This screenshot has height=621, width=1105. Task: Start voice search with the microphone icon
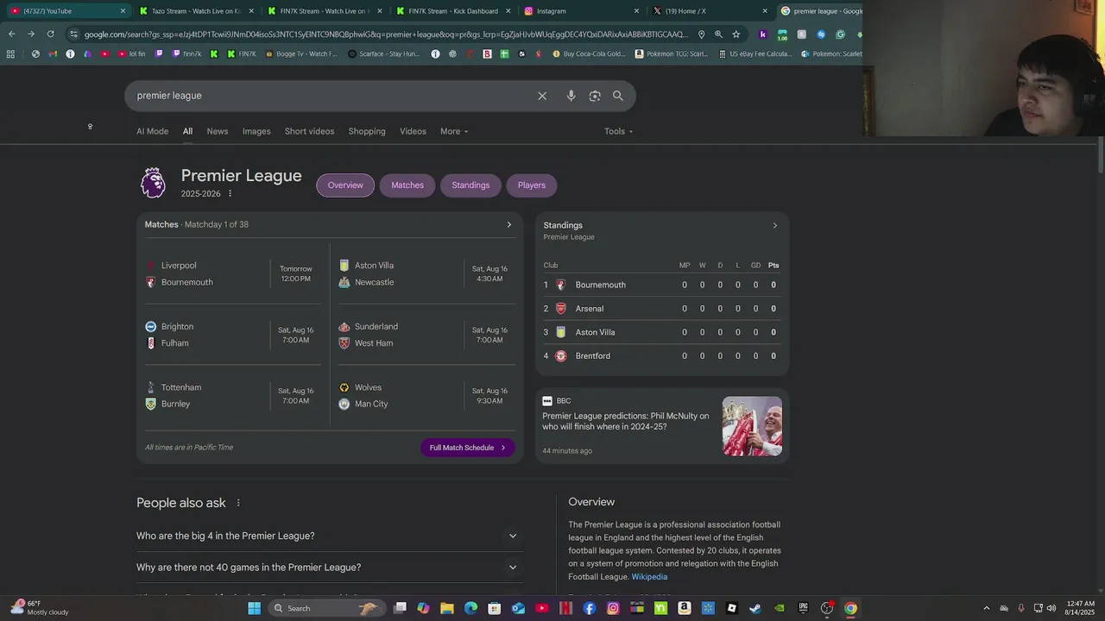[x=571, y=96]
